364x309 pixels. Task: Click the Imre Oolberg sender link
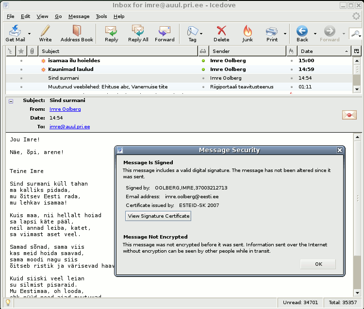pyautogui.click(x=65, y=109)
